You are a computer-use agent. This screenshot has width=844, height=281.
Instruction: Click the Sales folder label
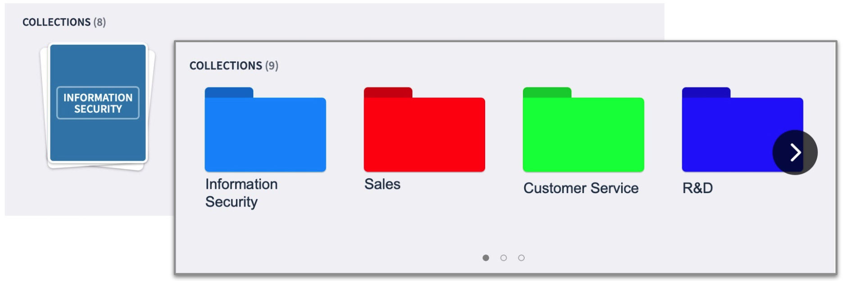coord(382,184)
